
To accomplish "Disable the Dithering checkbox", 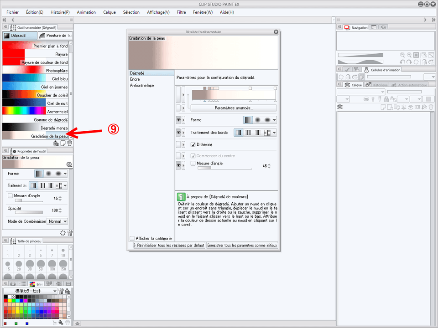I will [193, 144].
